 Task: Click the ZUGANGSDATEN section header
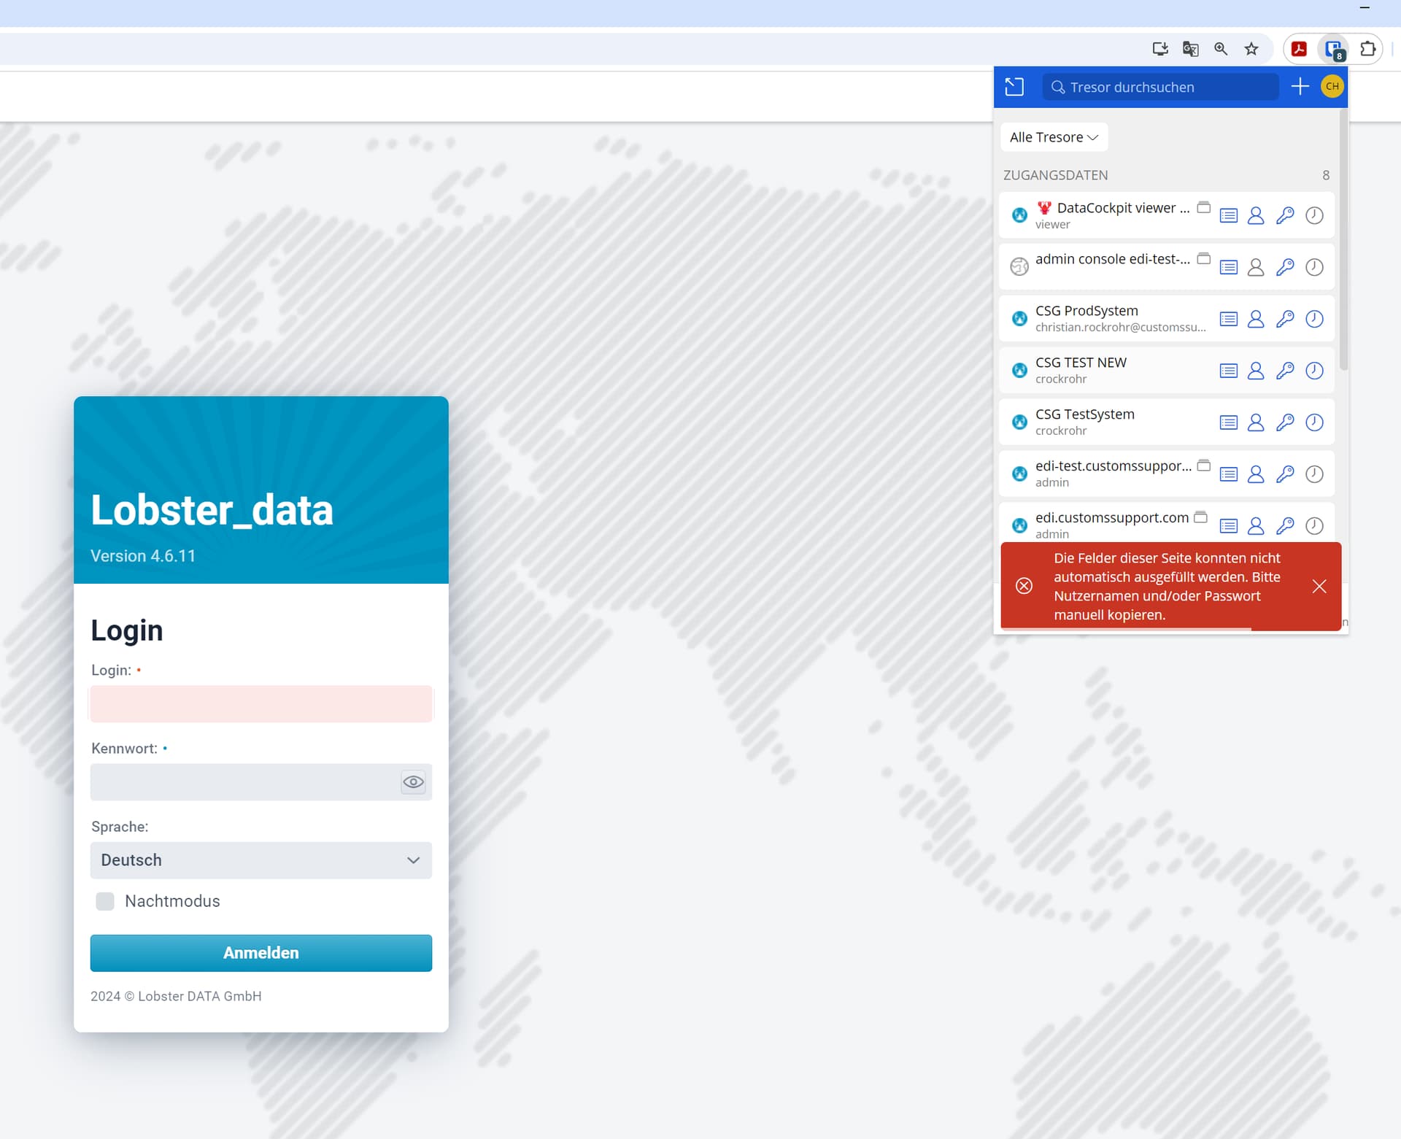(1055, 176)
